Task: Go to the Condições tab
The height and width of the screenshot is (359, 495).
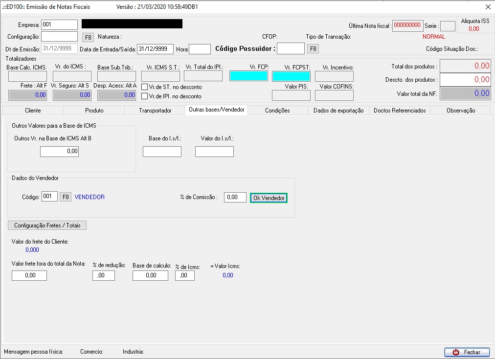Action: click(x=277, y=111)
